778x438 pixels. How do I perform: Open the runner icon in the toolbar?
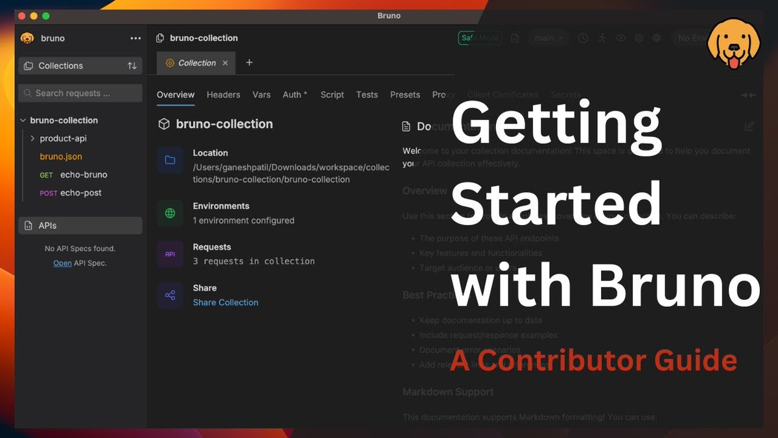click(x=602, y=38)
